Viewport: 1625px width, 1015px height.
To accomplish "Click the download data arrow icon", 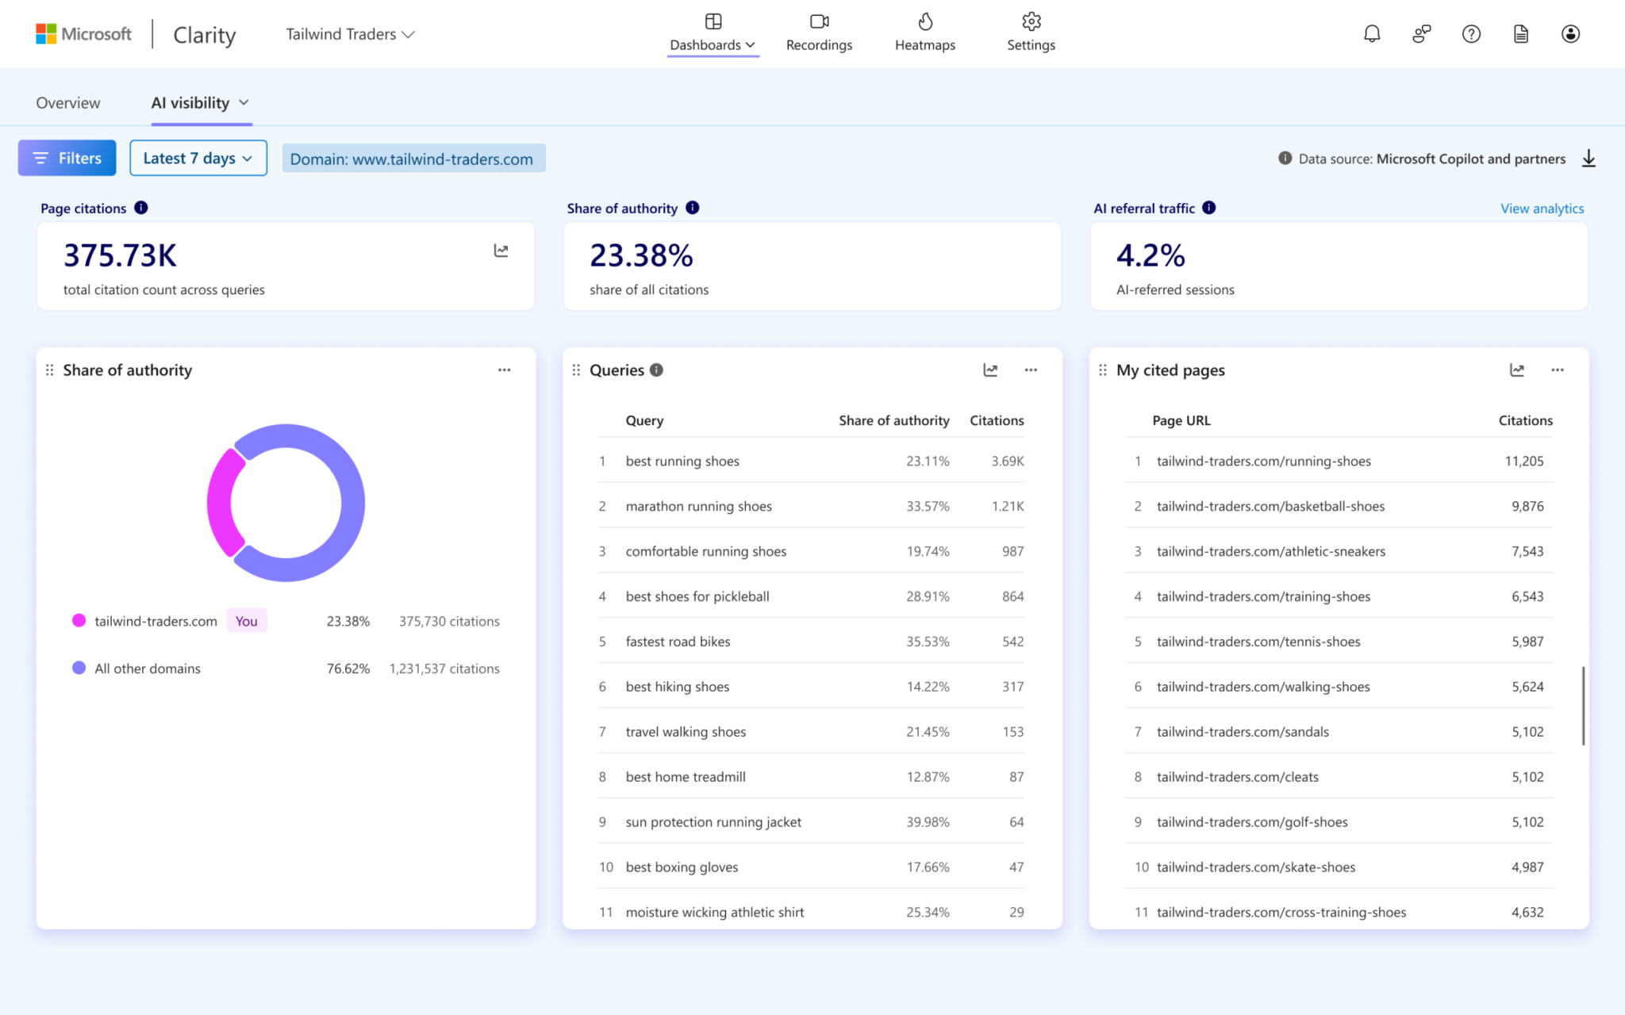I will pos(1589,159).
